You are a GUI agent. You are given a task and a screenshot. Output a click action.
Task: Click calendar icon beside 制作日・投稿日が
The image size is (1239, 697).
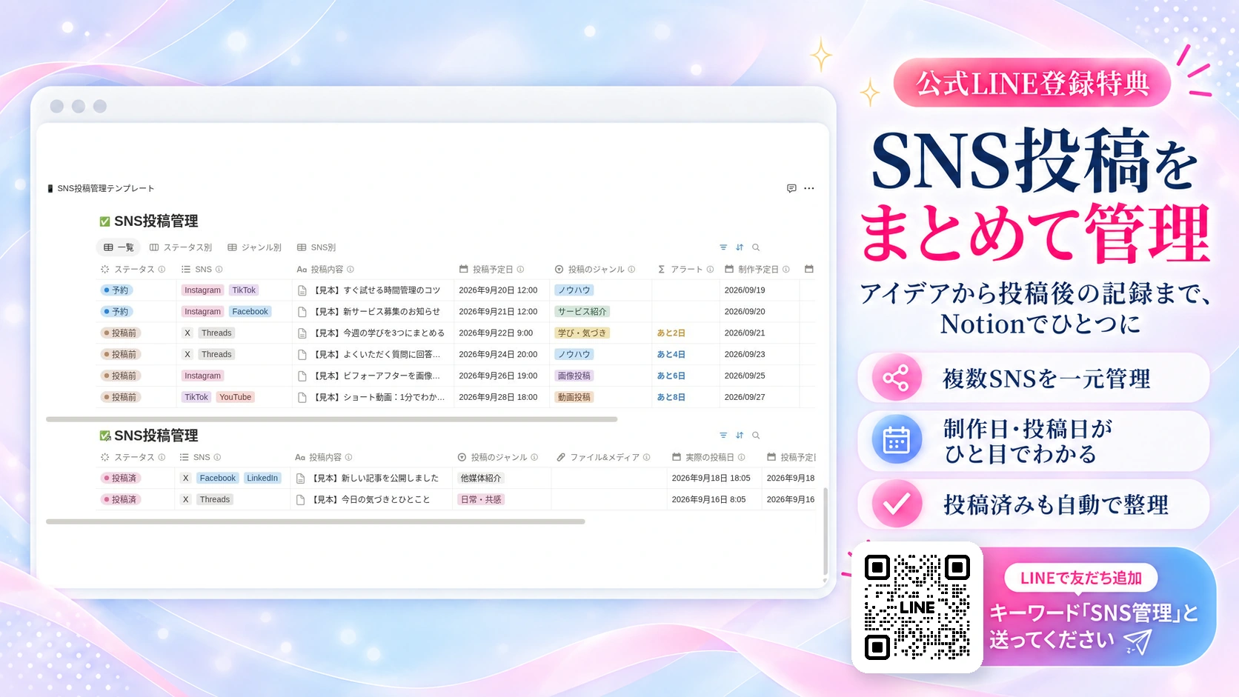(x=897, y=440)
